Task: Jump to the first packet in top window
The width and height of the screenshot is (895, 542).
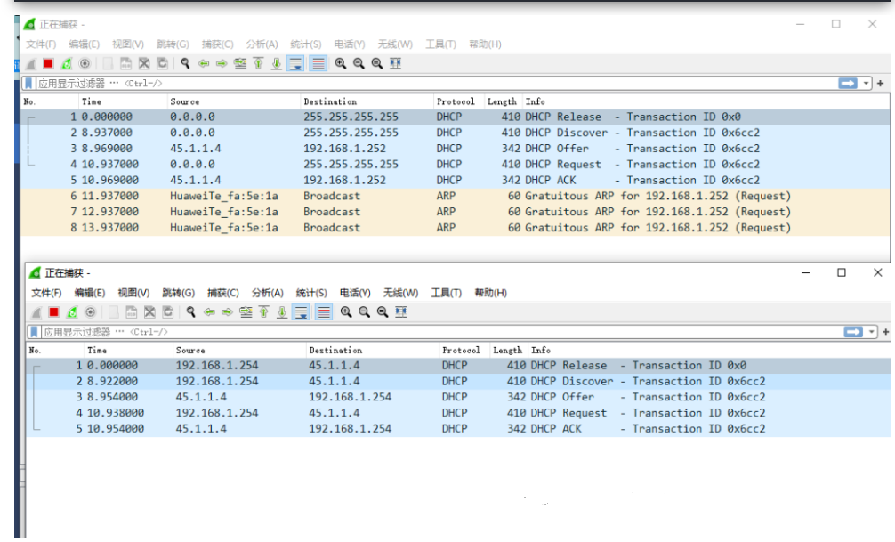Action: 259,63
